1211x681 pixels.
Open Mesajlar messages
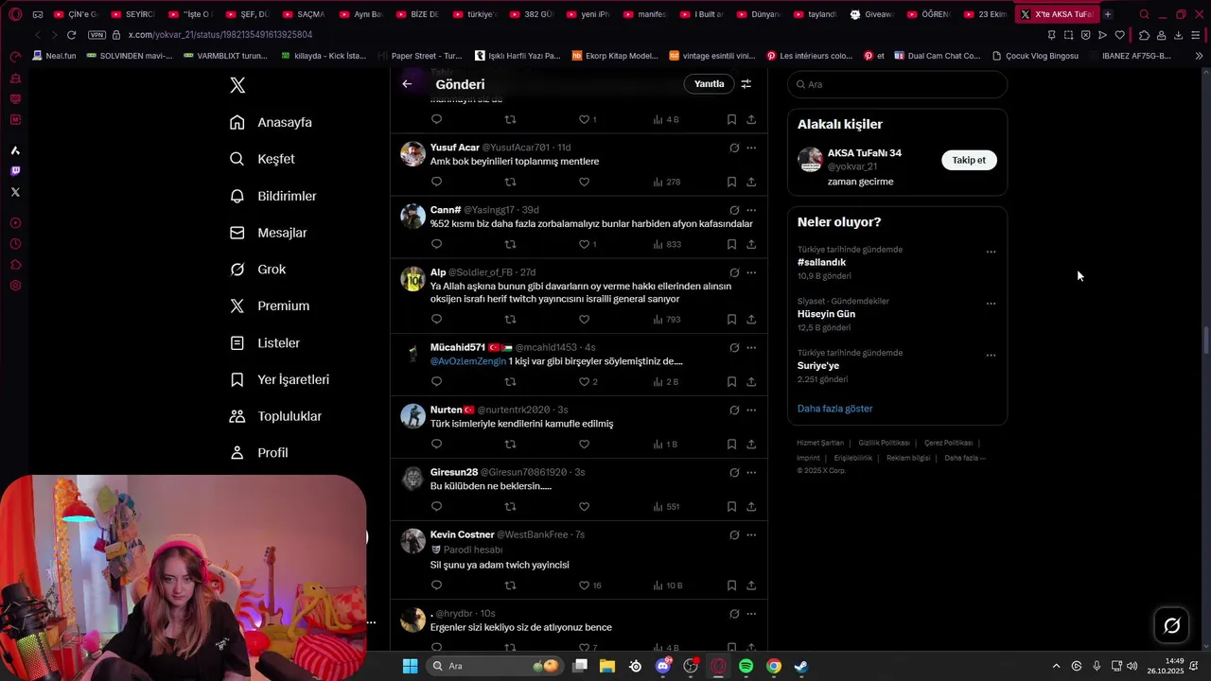(269, 233)
